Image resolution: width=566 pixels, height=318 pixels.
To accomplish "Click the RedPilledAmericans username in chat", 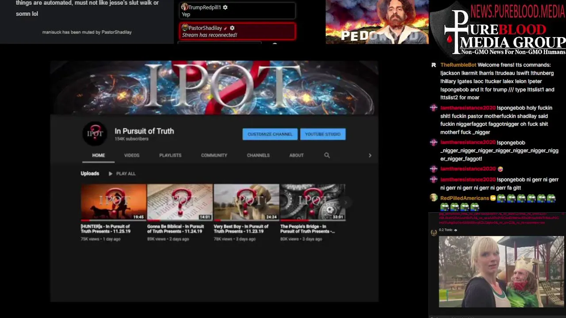I will pos(465,198).
